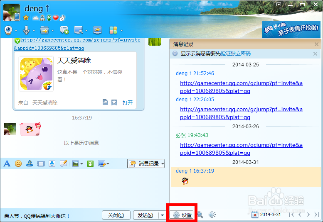This screenshot has width=323, height=222.
Task: Click the magic emoticon wizard hat icon
Action: (30, 163)
